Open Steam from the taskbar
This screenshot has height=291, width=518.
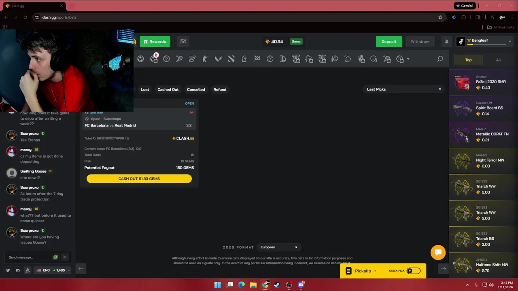click(277, 285)
